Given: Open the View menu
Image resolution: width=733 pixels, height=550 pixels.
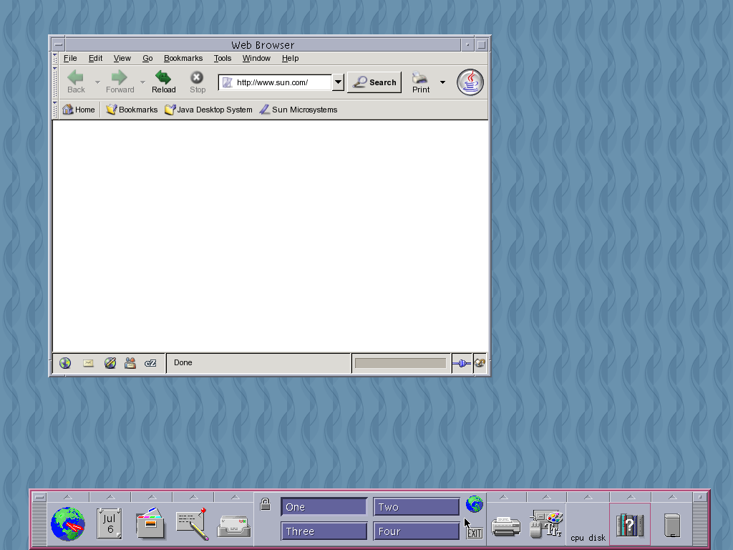Looking at the screenshot, I should click(122, 58).
